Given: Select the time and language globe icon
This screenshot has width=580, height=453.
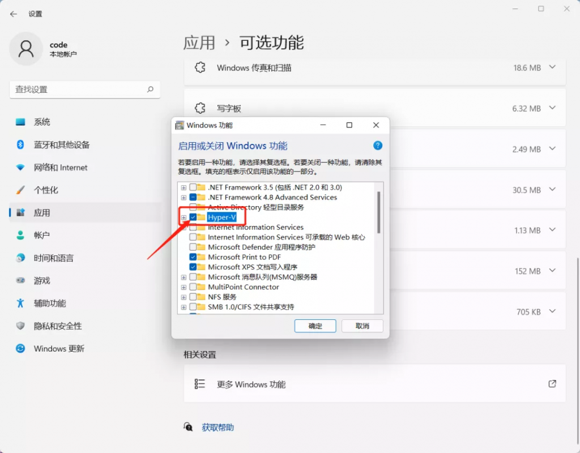Looking at the screenshot, I should pyautogui.click(x=20, y=258).
